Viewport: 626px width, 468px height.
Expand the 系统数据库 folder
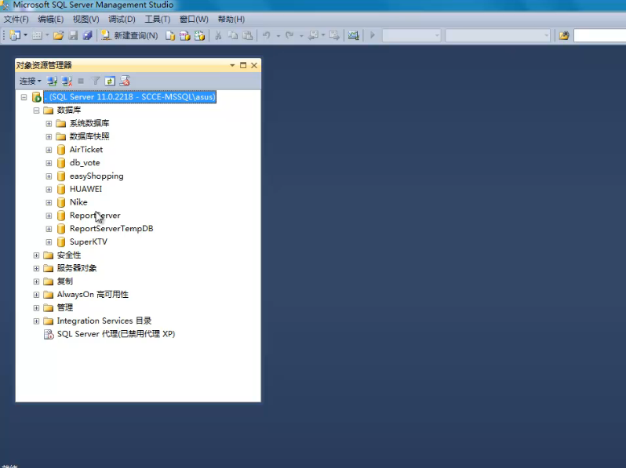(49, 124)
